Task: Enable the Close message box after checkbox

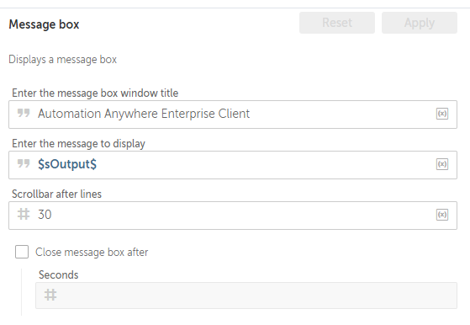Action: [x=22, y=252]
